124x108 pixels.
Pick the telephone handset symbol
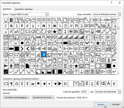[44, 60]
